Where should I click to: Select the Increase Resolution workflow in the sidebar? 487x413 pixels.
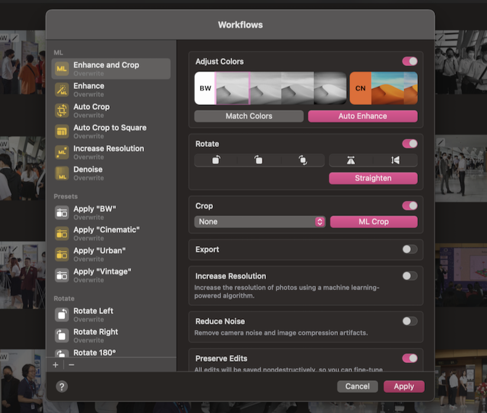tap(111, 152)
